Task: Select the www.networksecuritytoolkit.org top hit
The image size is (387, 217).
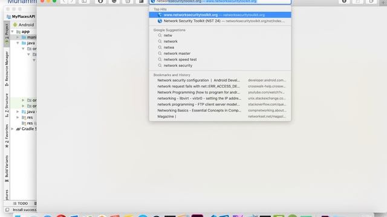Action: [x=220, y=15]
